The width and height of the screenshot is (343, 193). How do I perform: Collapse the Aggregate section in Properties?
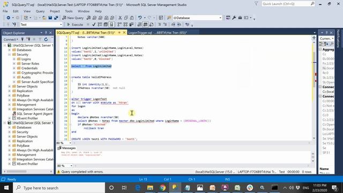(x=320, y=49)
